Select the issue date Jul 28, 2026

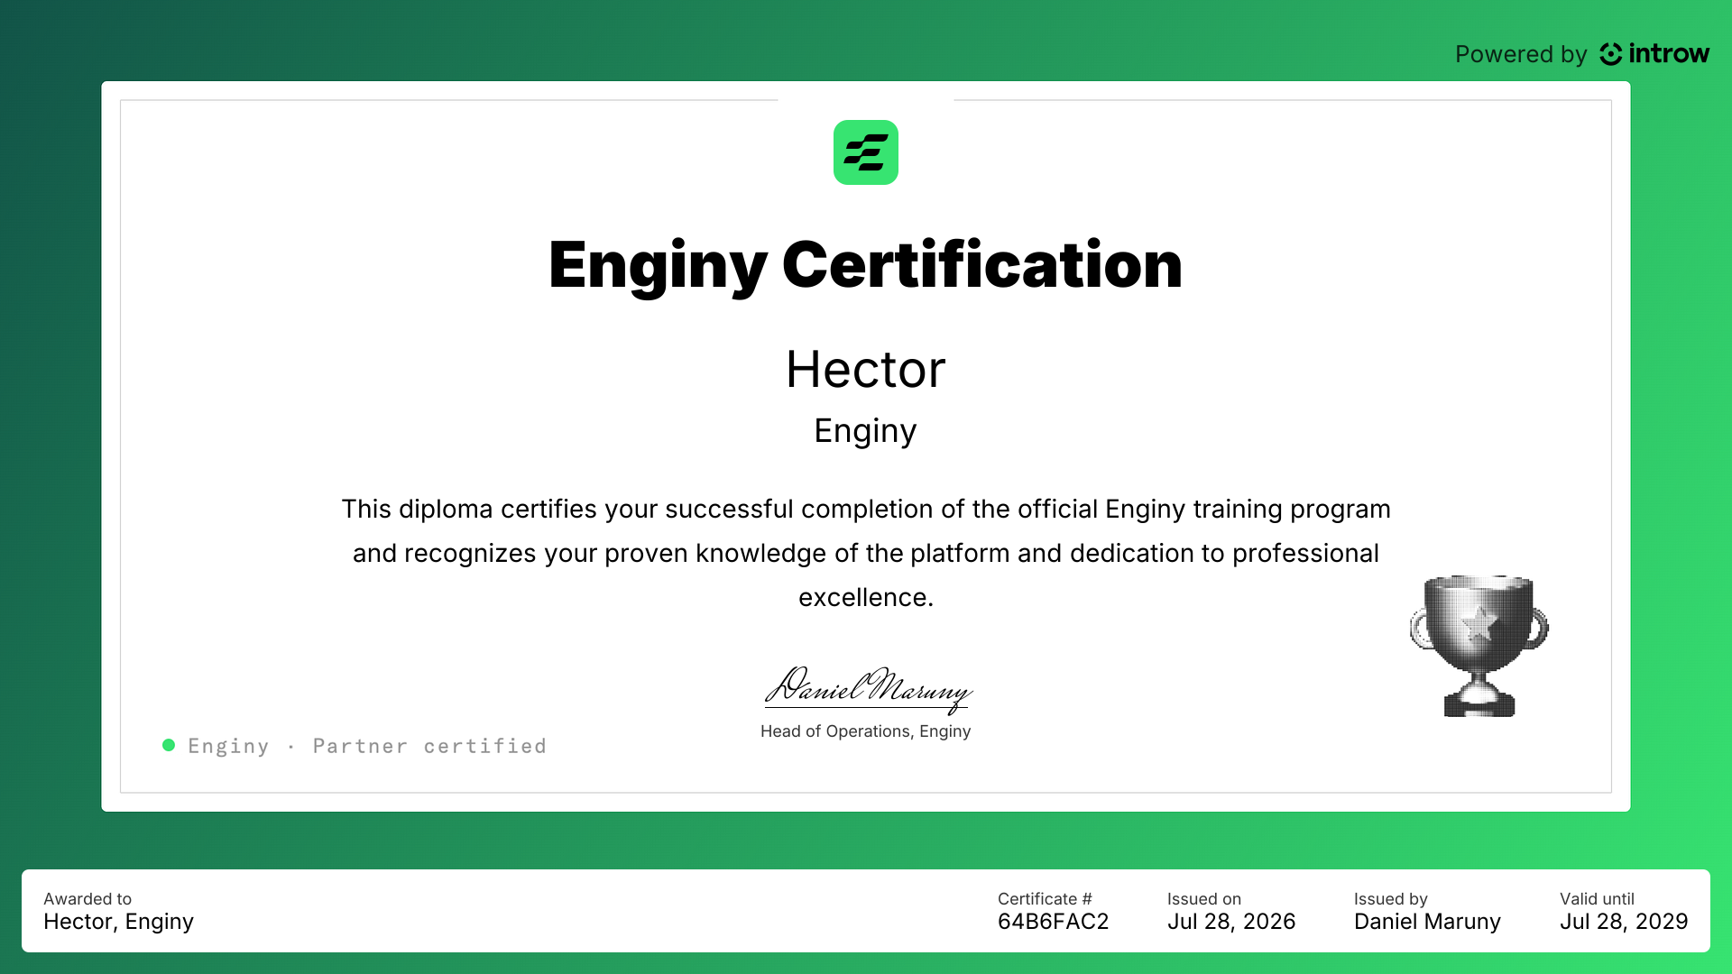[1231, 922]
